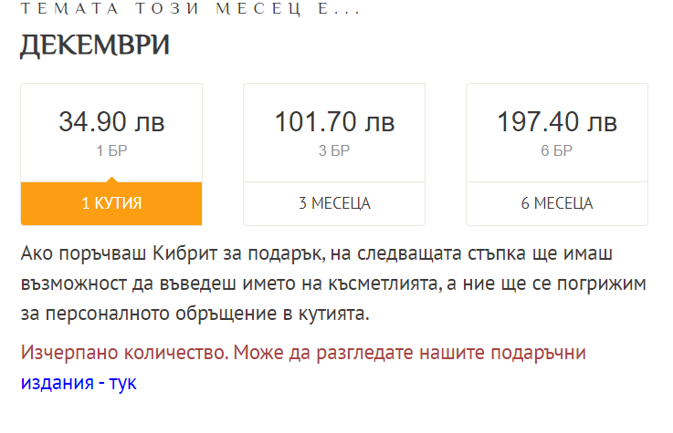Viewport: 673px width, 433px height.
Task: Click the 101.70 лв price
Action: (x=334, y=122)
